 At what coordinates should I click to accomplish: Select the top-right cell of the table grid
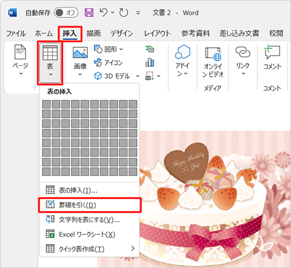[x=133, y=104]
